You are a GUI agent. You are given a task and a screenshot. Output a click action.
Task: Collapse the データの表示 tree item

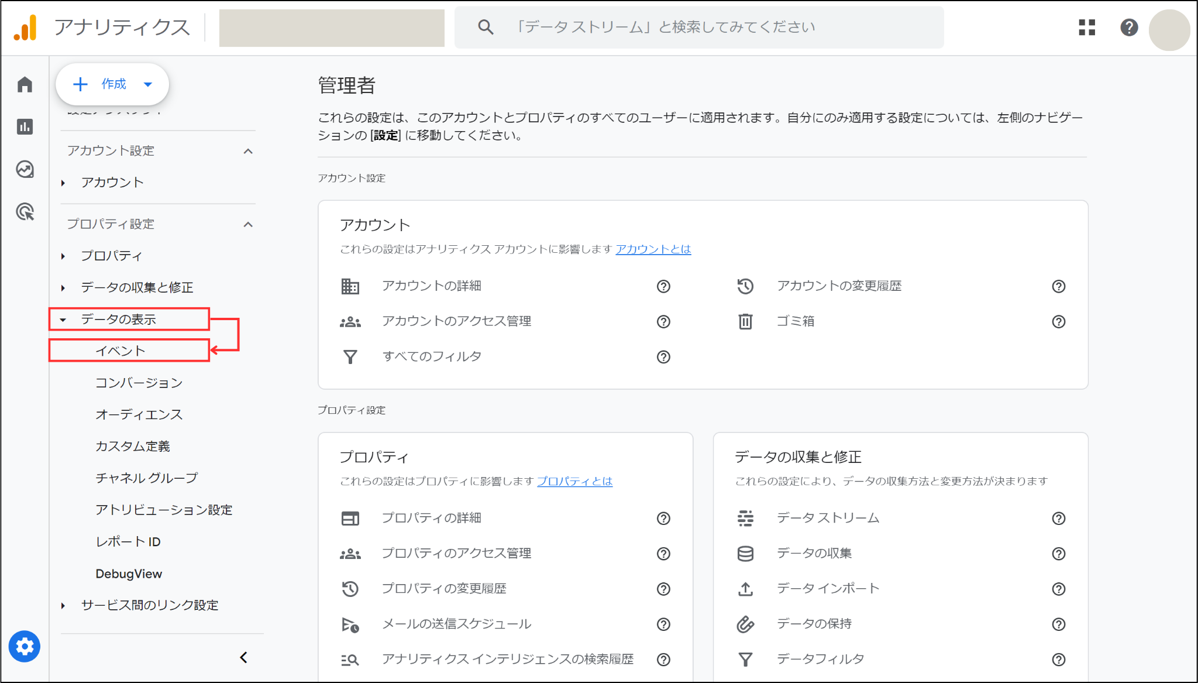63,320
